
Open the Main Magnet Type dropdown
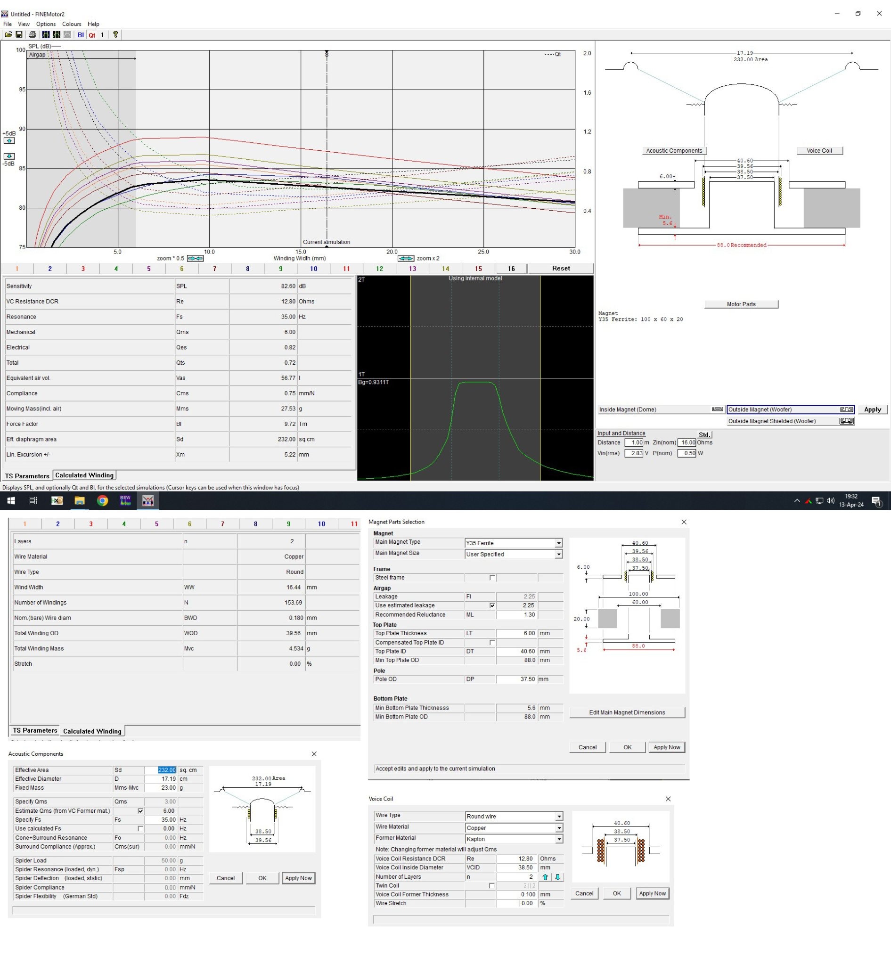point(558,543)
